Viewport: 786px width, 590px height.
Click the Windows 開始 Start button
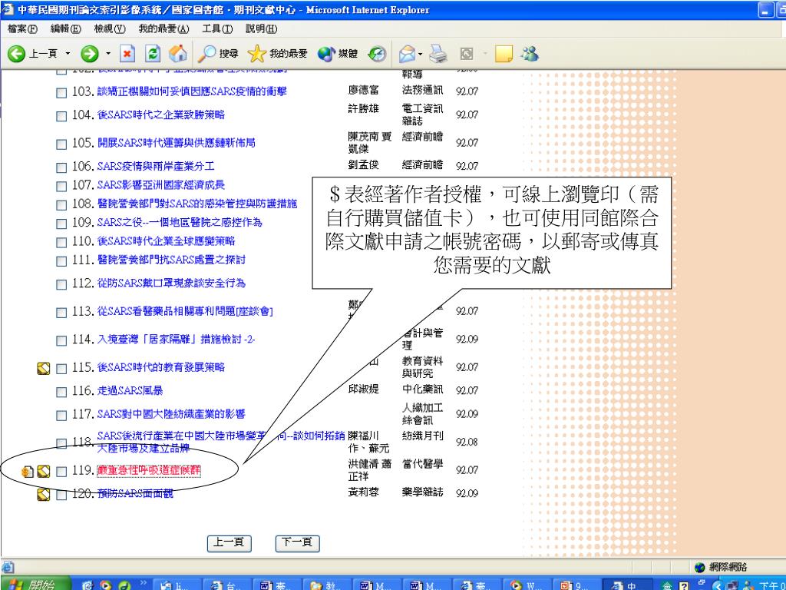tap(35, 584)
